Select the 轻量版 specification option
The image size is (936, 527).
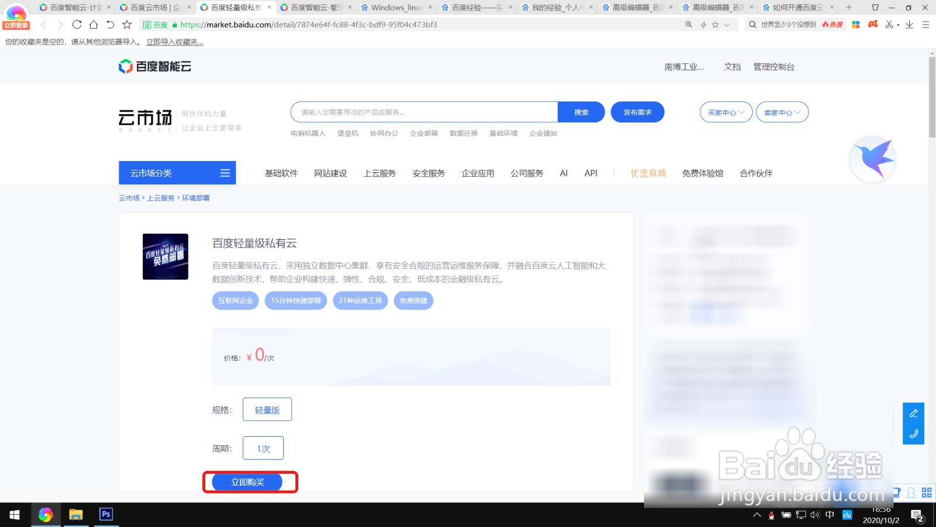pos(267,410)
